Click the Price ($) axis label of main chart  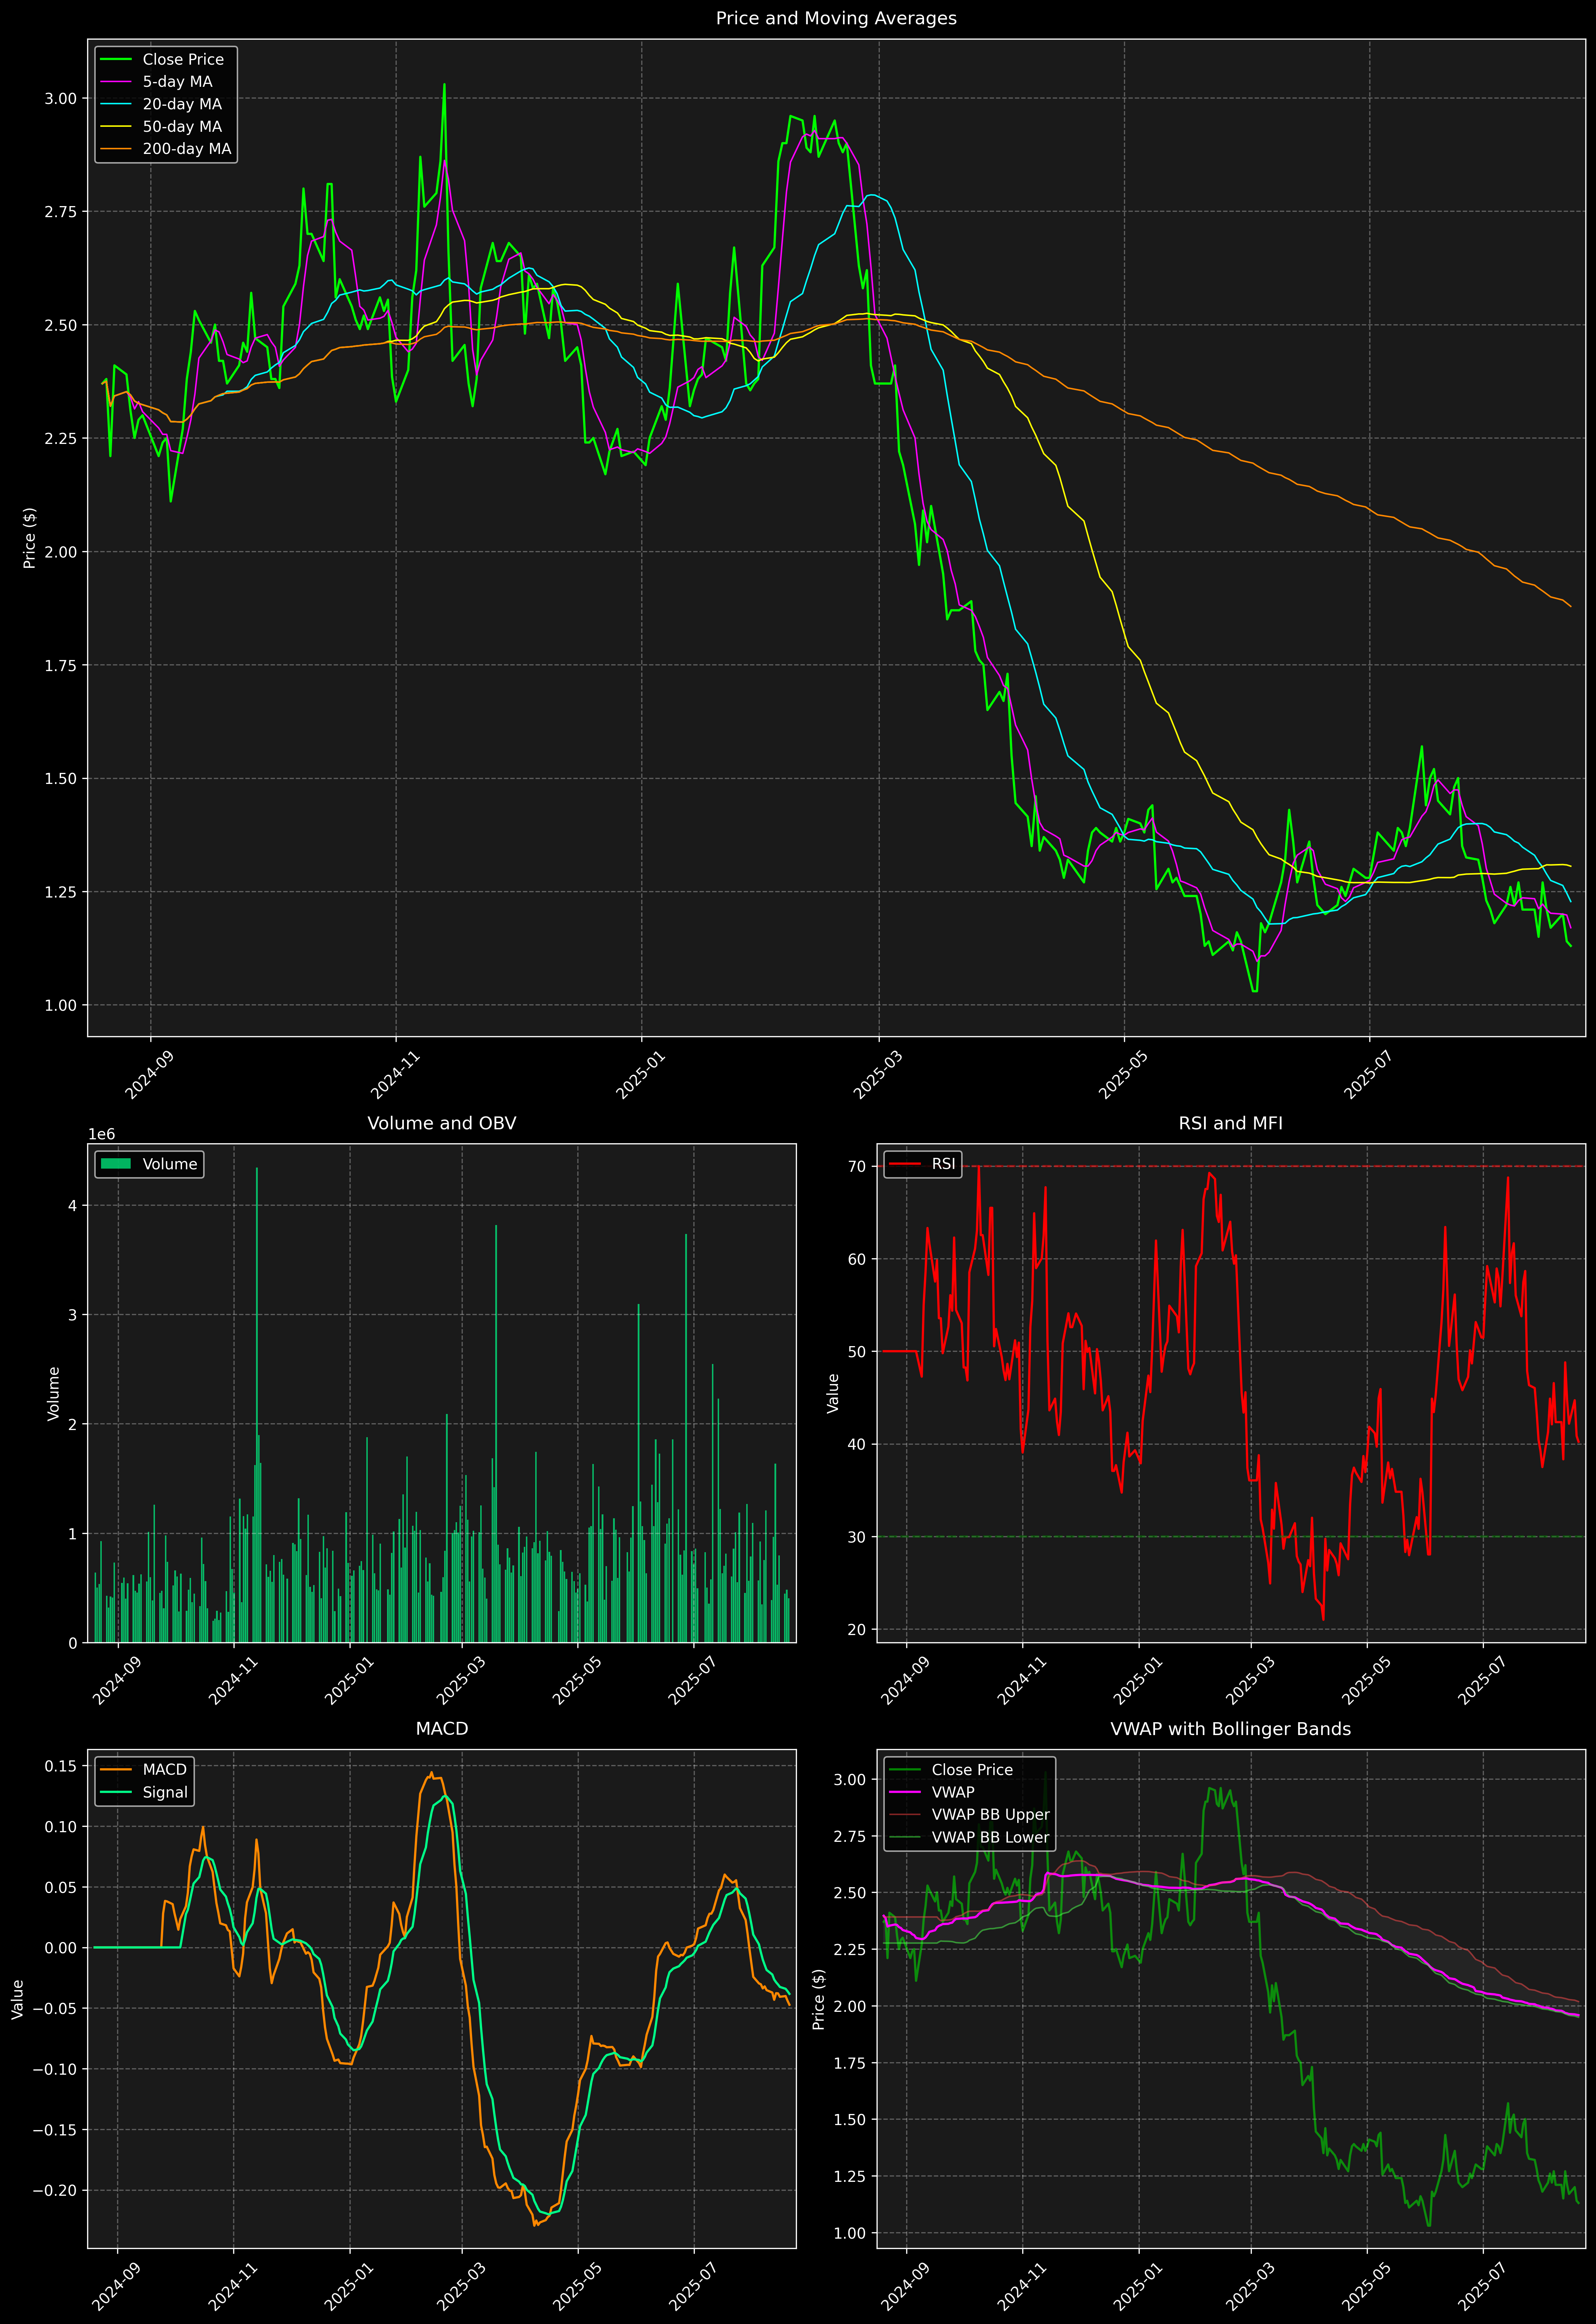pos(30,538)
